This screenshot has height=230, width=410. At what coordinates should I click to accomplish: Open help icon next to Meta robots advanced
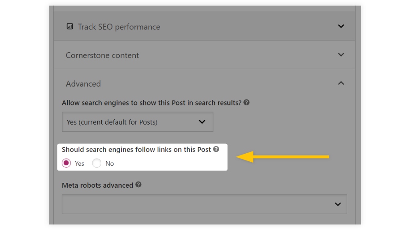138,184
